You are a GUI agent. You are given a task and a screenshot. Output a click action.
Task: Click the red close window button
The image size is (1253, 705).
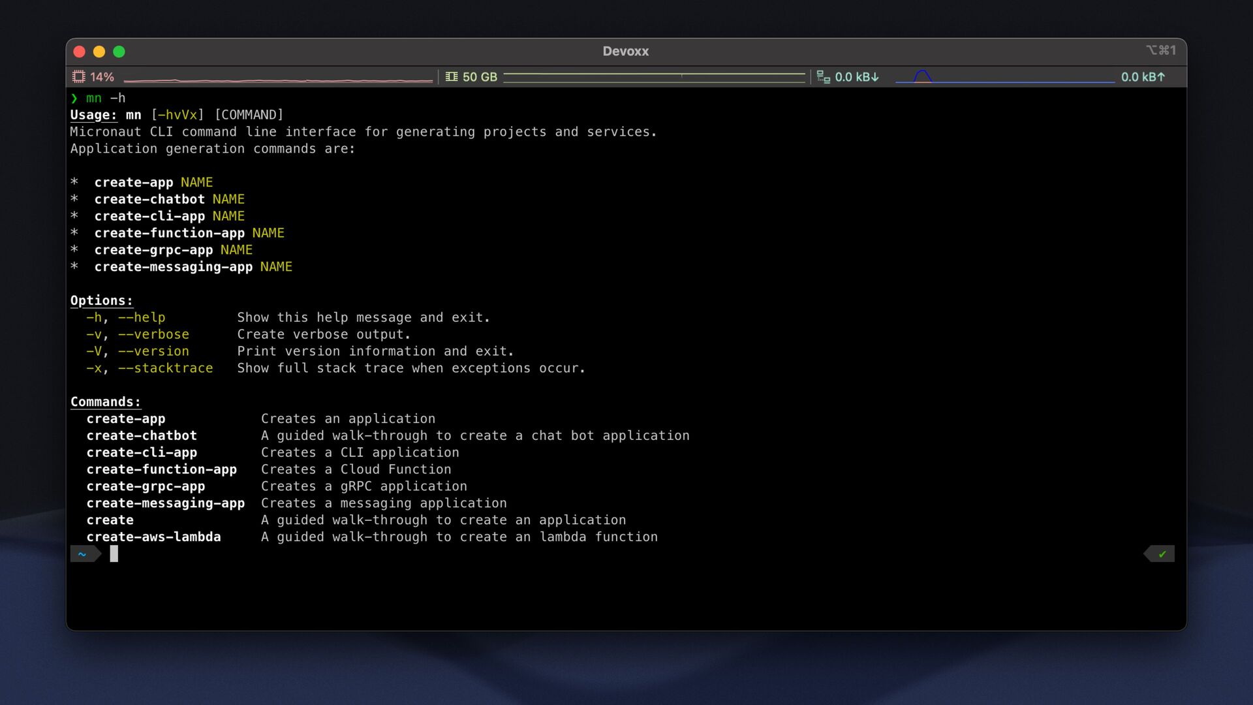pyautogui.click(x=80, y=52)
